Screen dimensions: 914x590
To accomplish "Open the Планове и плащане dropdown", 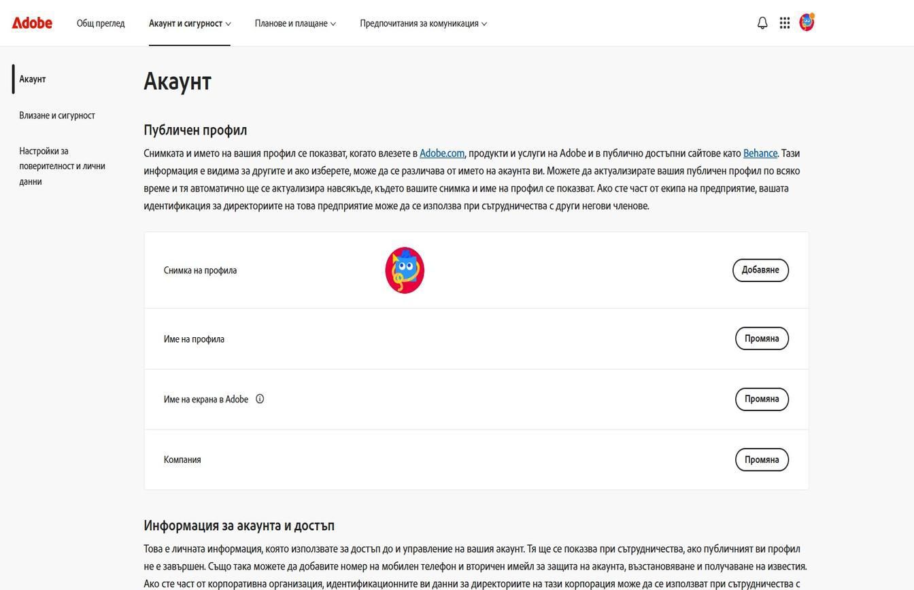I will point(294,23).
